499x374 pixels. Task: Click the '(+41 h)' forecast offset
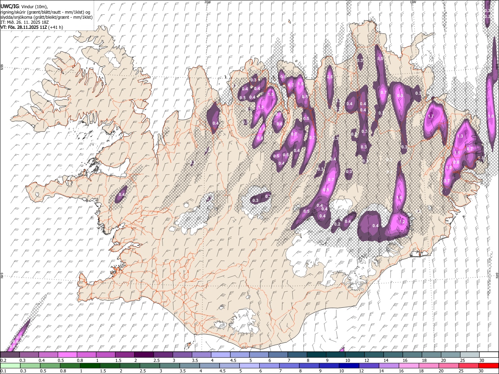56,27
